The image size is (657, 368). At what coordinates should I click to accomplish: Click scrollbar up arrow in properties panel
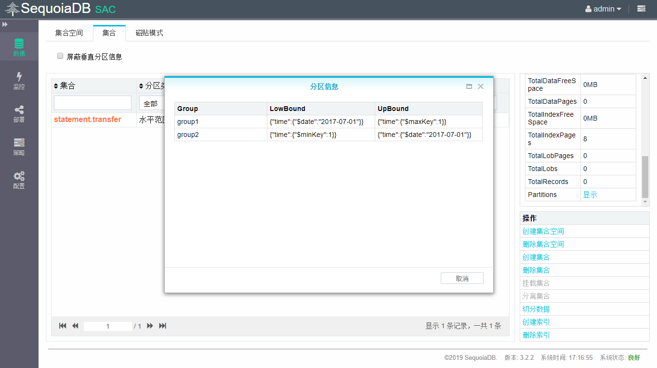click(645, 77)
